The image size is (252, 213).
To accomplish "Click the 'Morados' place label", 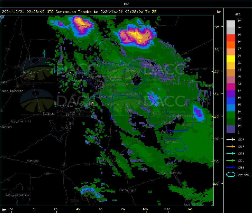I will point(32,161).
